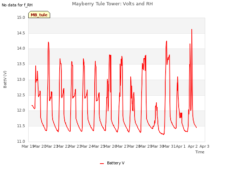The image size is (226, 170).
Task: Click the Mar 19 x-axis date label
Action: (x=28, y=146)
